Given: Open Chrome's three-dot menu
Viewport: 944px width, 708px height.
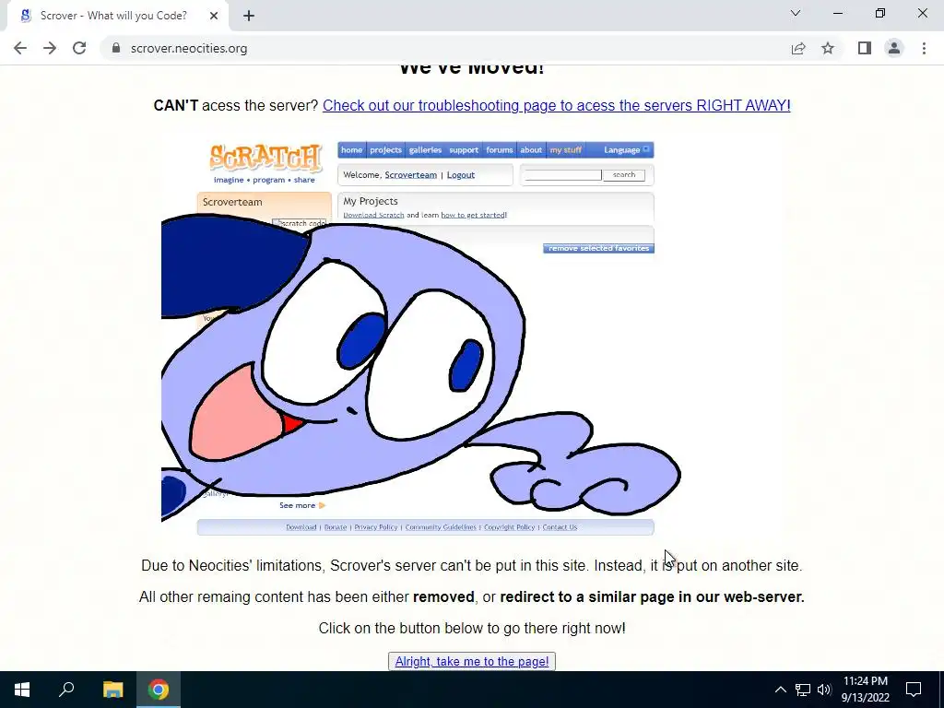Looking at the screenshot, I should 924,48.
